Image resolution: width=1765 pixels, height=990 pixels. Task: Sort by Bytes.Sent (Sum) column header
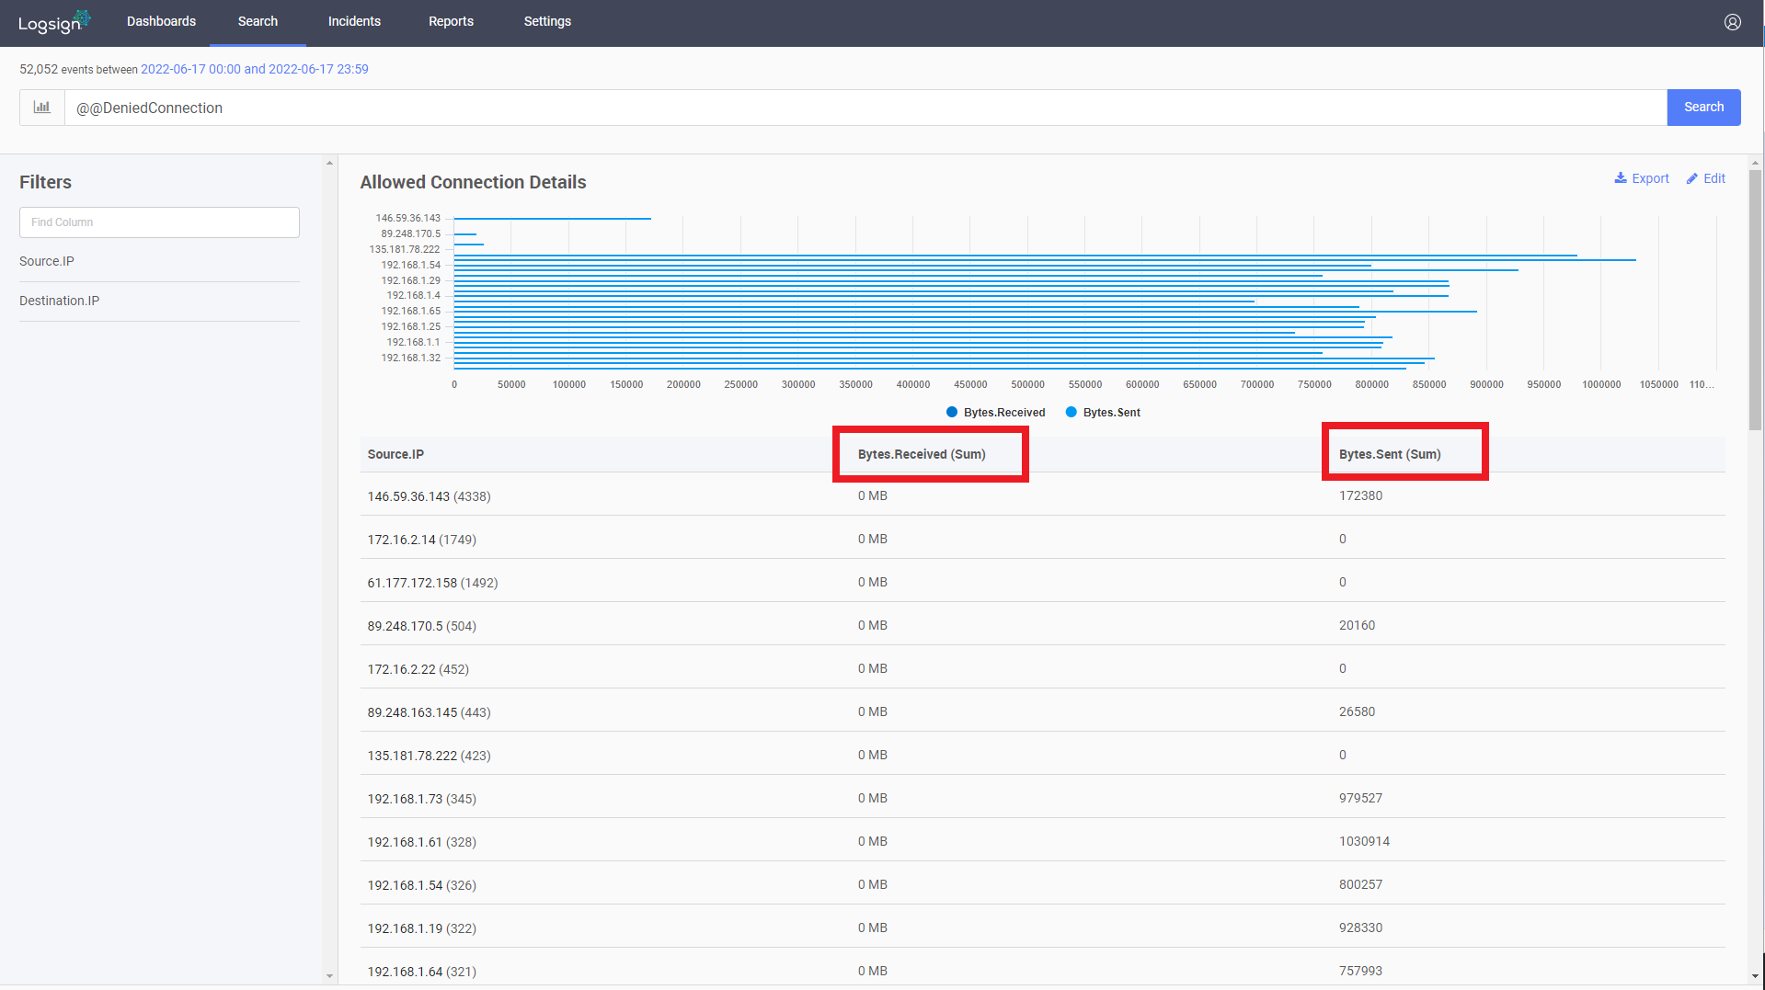tap(1390, 454)
